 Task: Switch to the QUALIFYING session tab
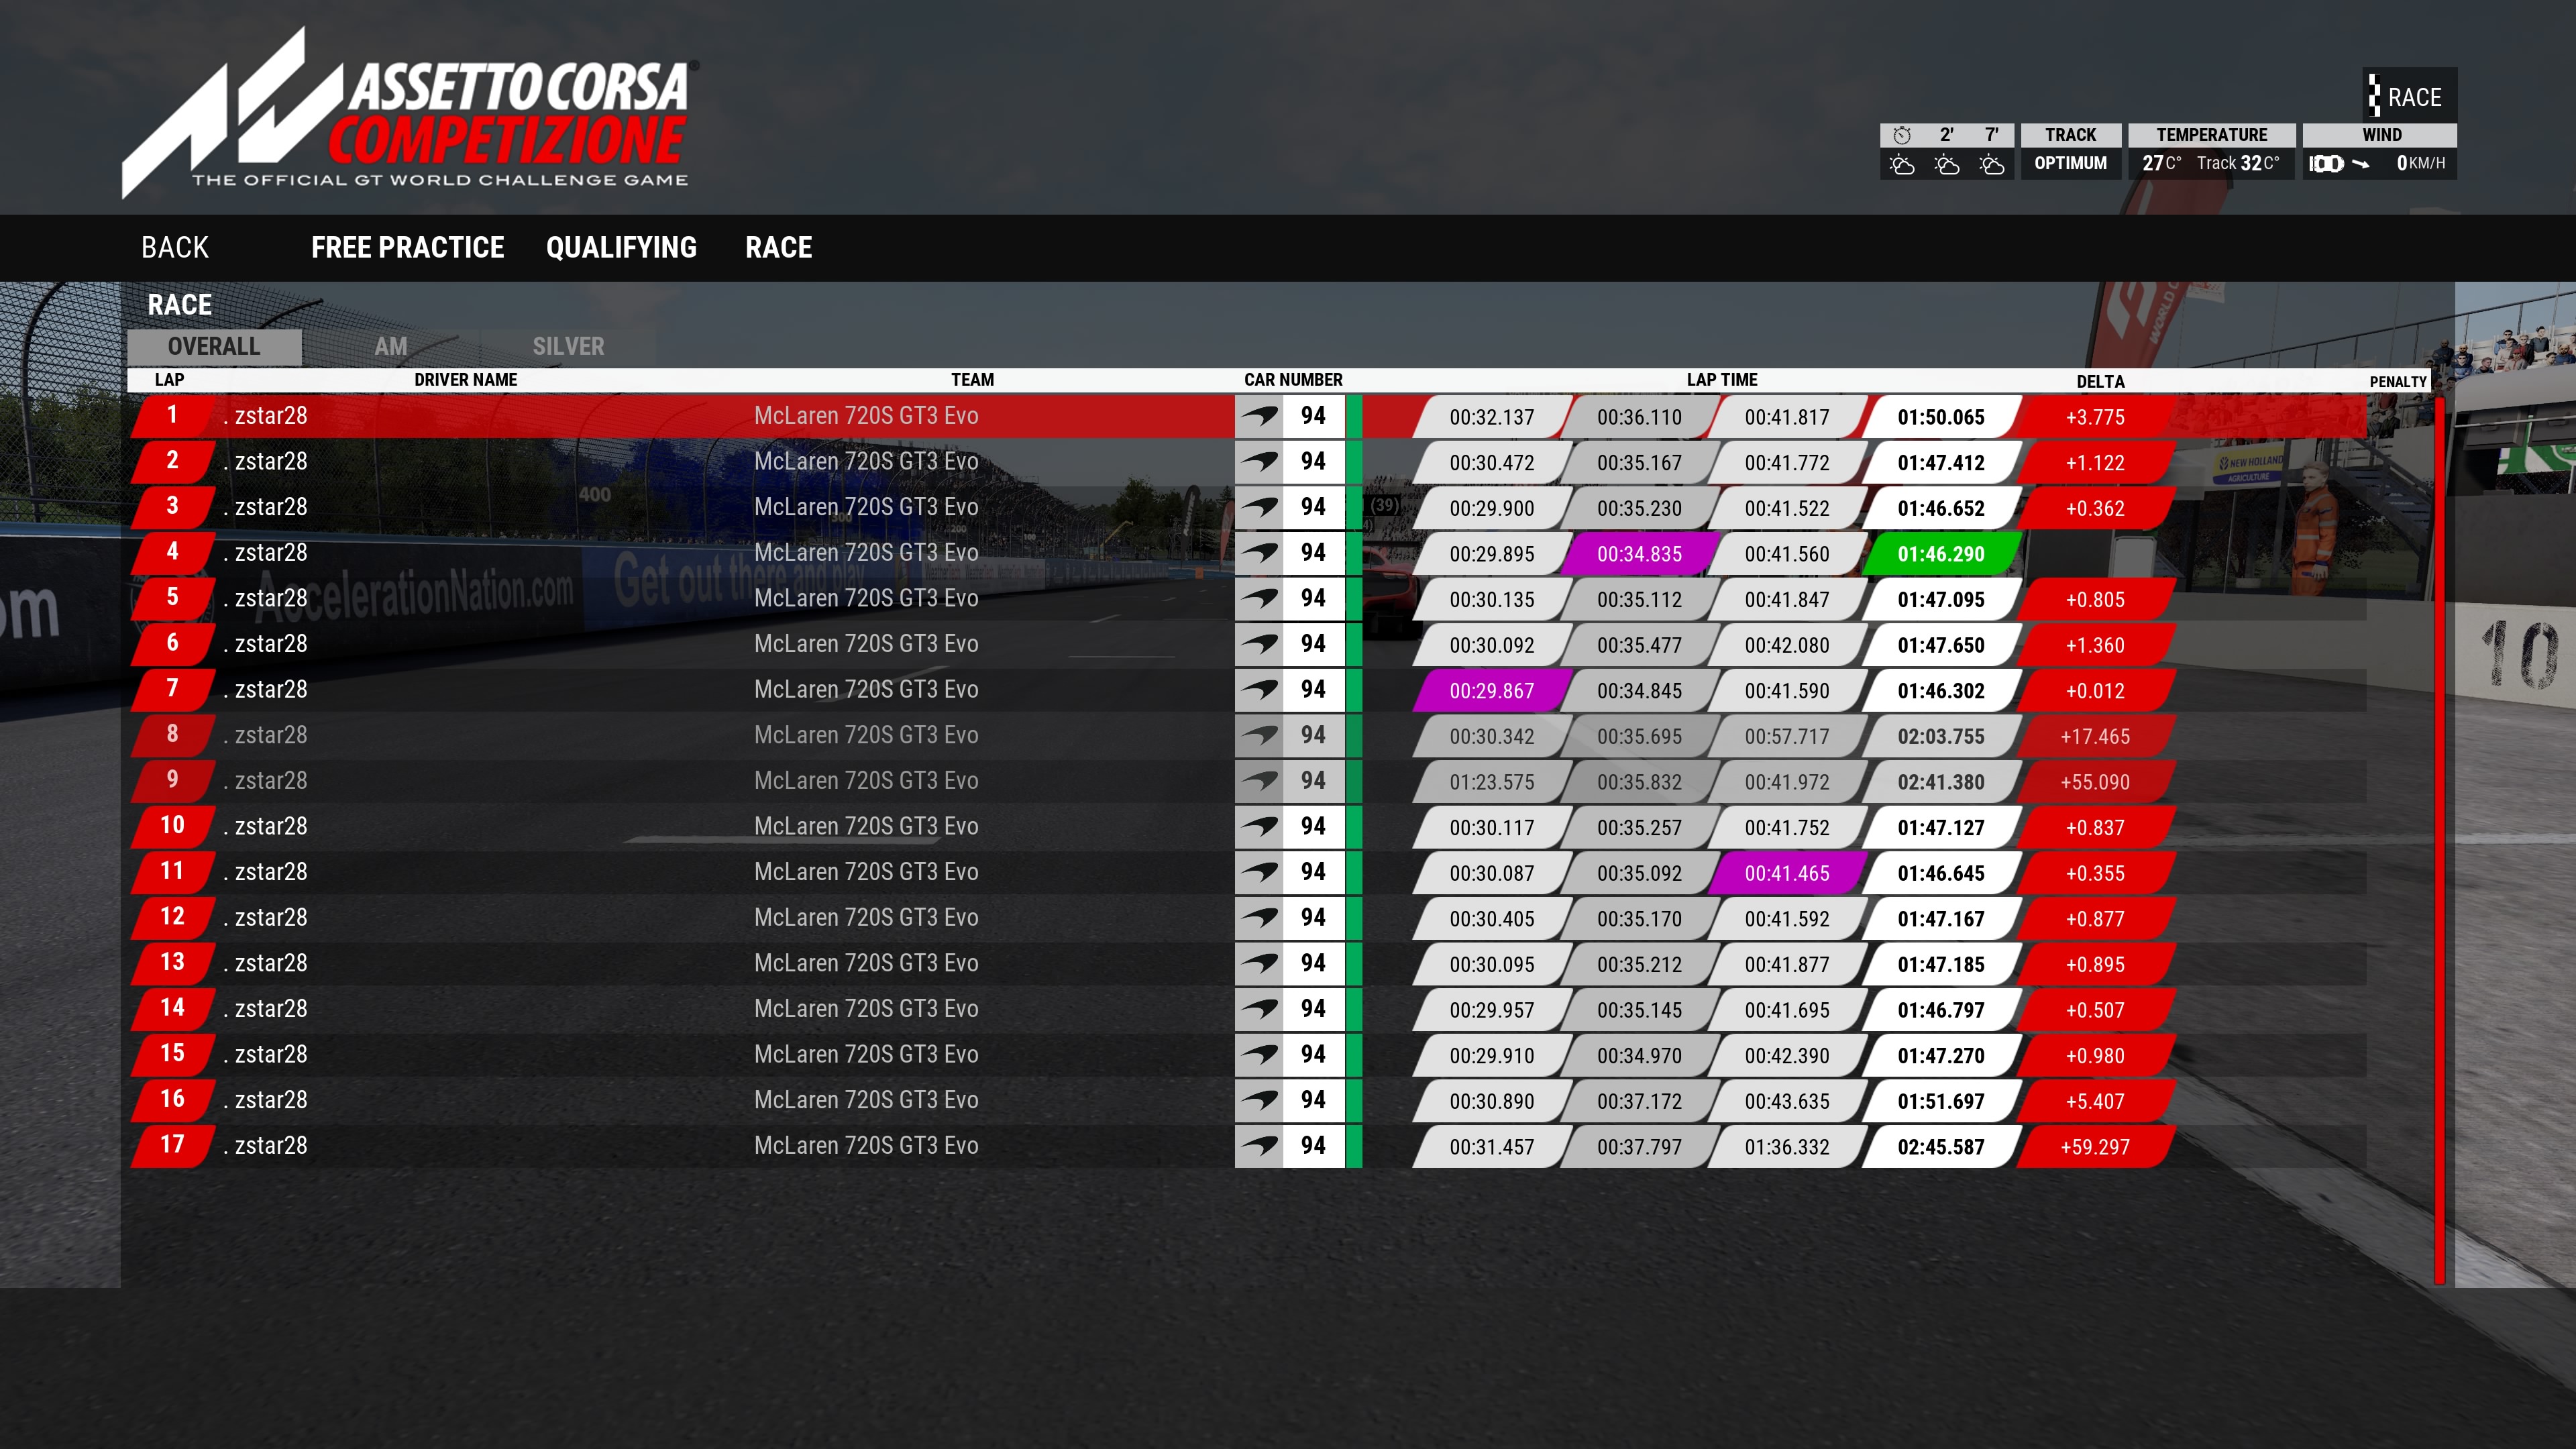[x=621, y=247]
